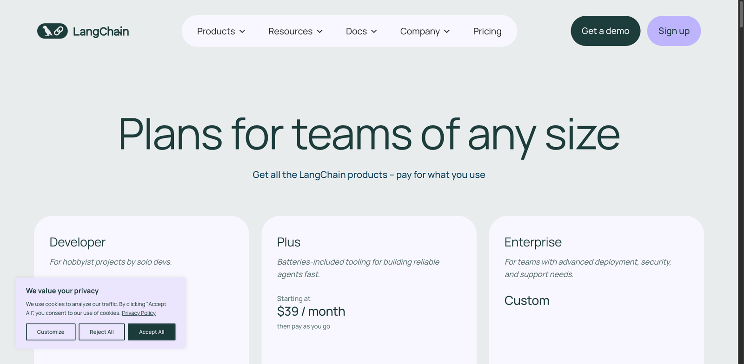Click Customize in the cookie banner
Screen dimensions: 744x364
[51, 332]
